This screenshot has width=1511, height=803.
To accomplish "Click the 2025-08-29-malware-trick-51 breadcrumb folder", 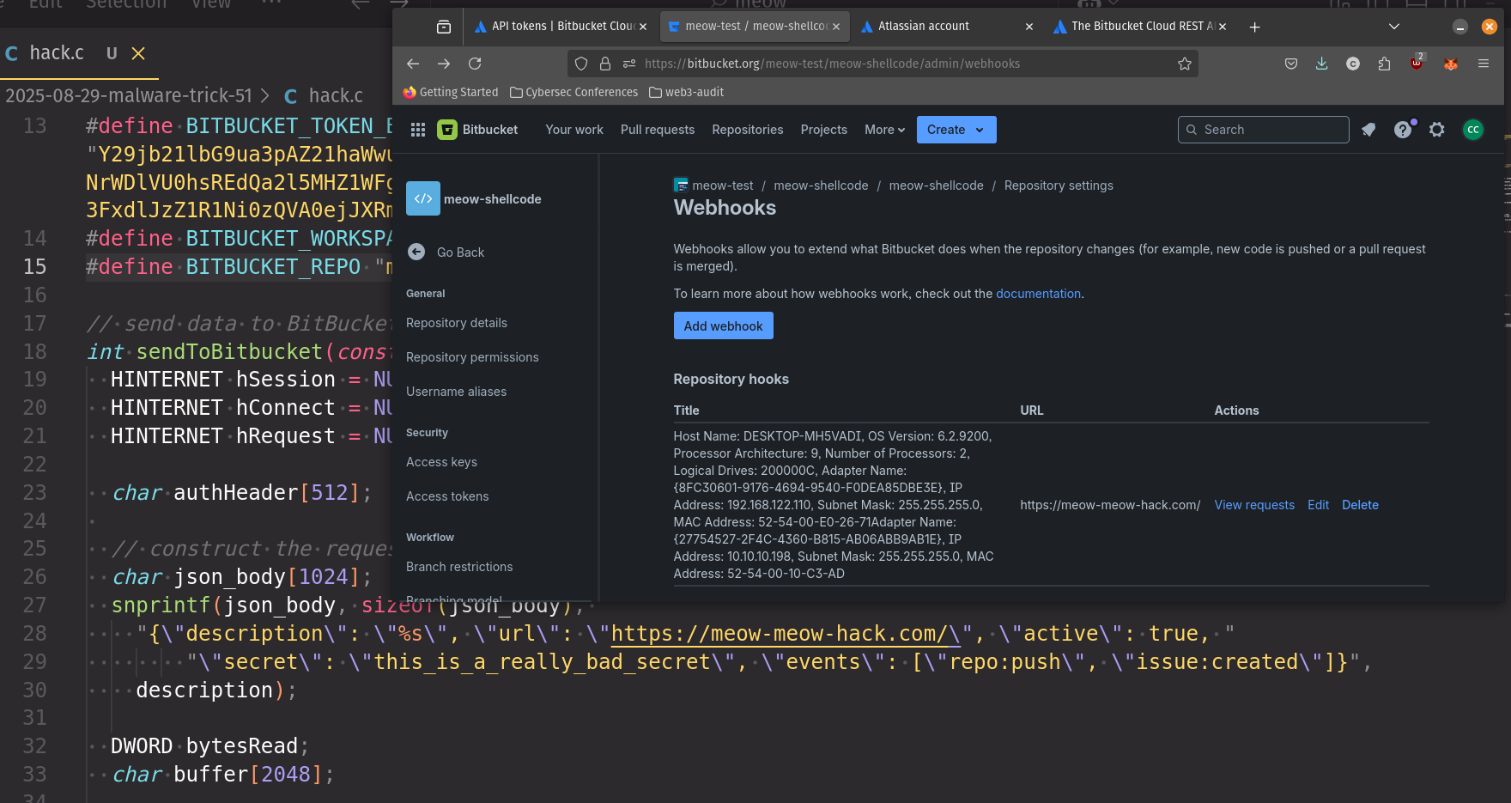I will [x=129, y=96].
